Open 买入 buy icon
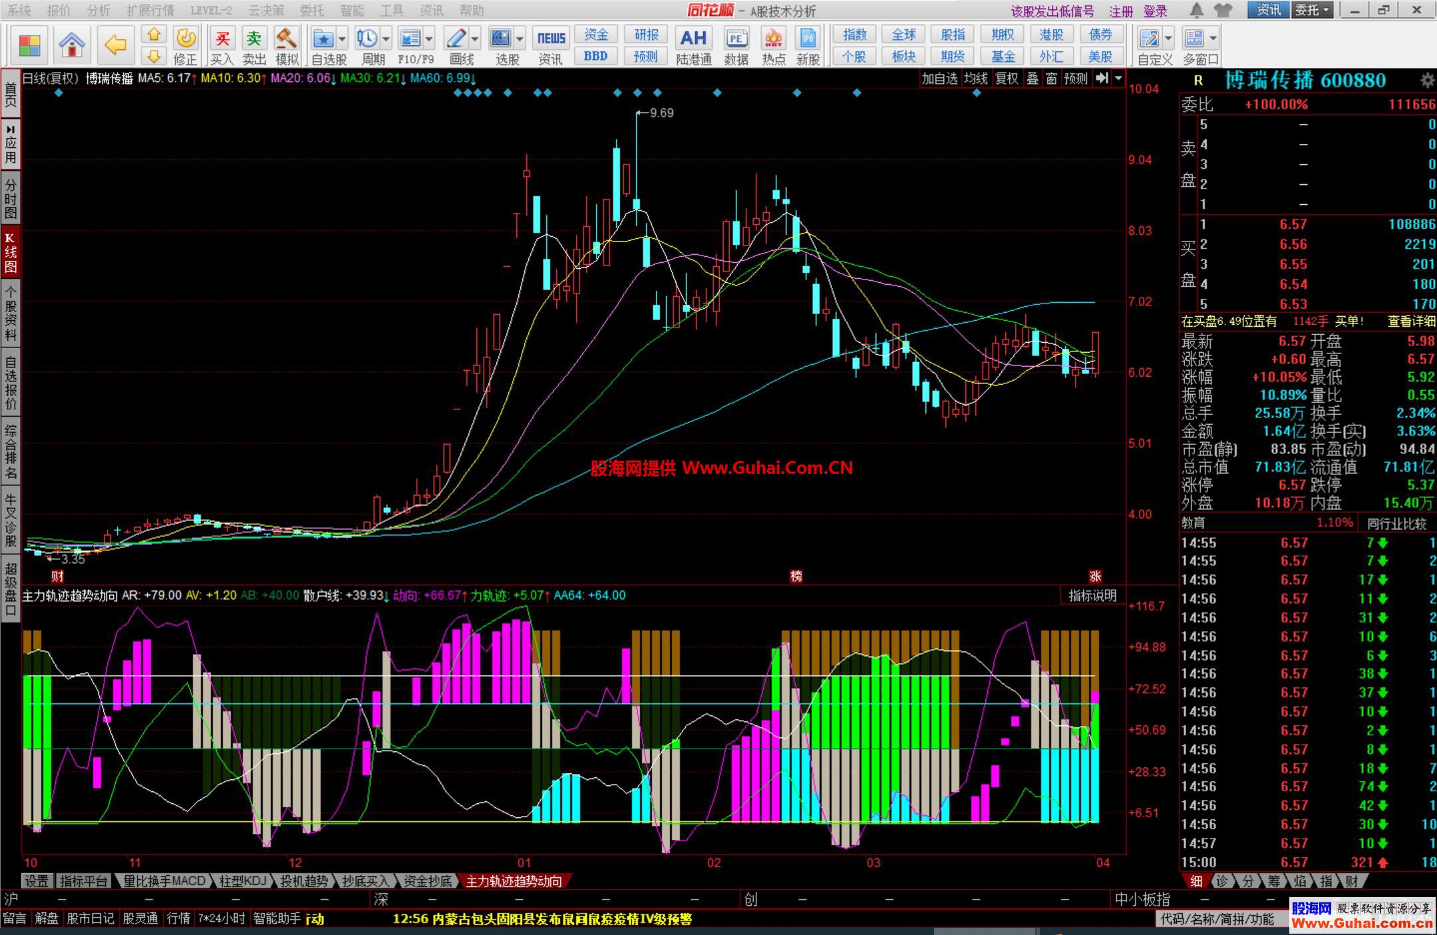Image resolution: width=1437 pixels, height=935 pixels. [222, 46]
